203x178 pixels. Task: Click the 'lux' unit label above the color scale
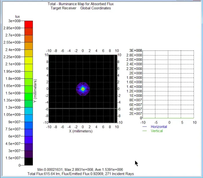(x=17, y=16)
